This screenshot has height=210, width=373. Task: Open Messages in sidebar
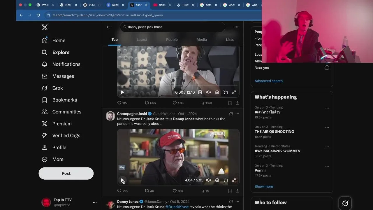point(58,76)
